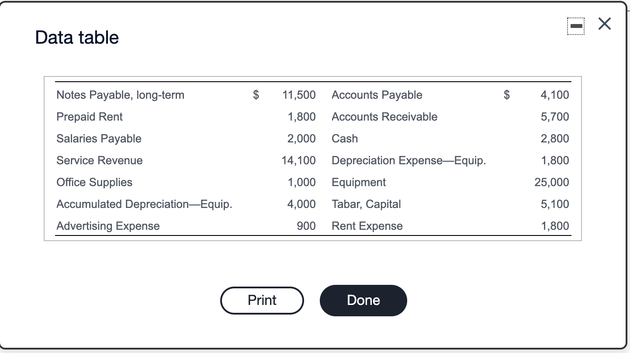The height and width of the screenshot is (353, 630).
Task: Select the Prepaid Rent label
Action: 89,117
